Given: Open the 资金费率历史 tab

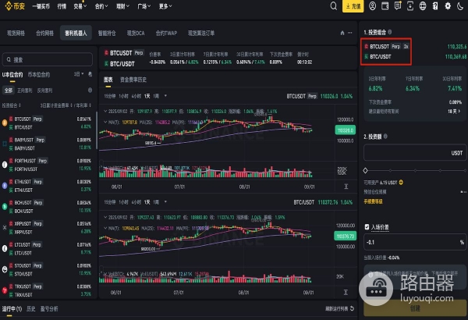Looking at the screenshot, I should click(133, 80).
